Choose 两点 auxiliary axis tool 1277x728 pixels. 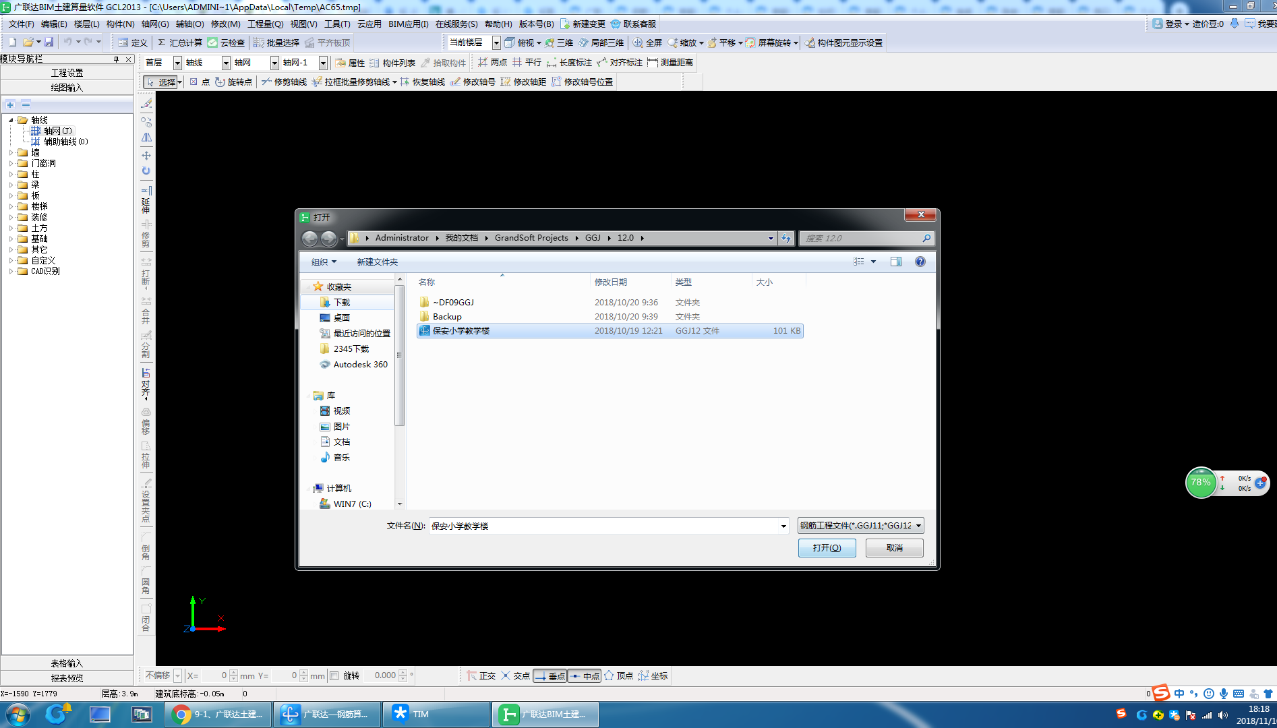(492, 62)
